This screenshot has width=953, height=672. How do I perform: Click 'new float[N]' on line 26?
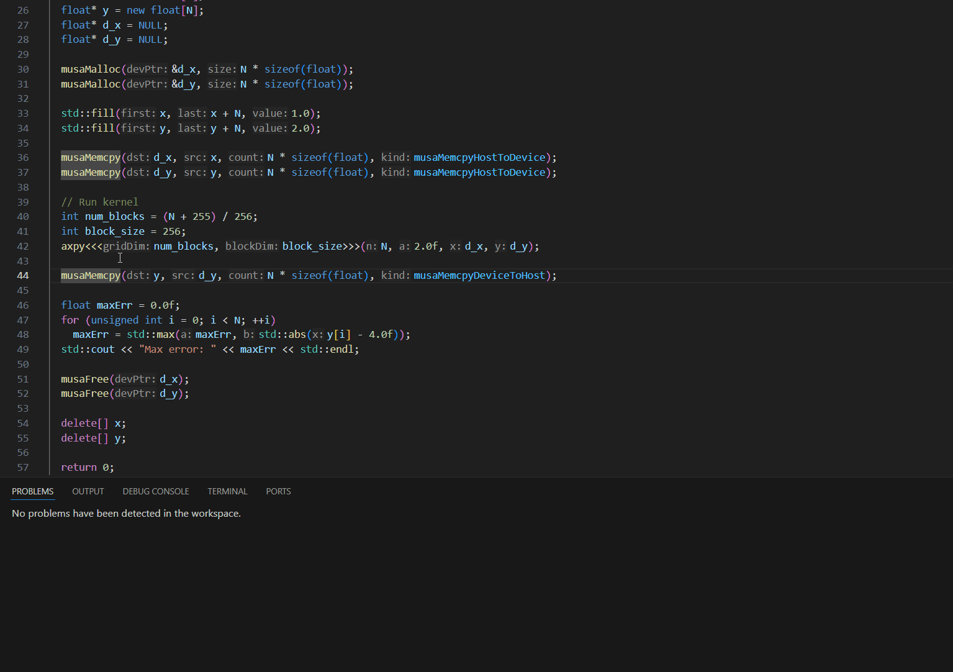pyautogui.click(x=162, y=11)
